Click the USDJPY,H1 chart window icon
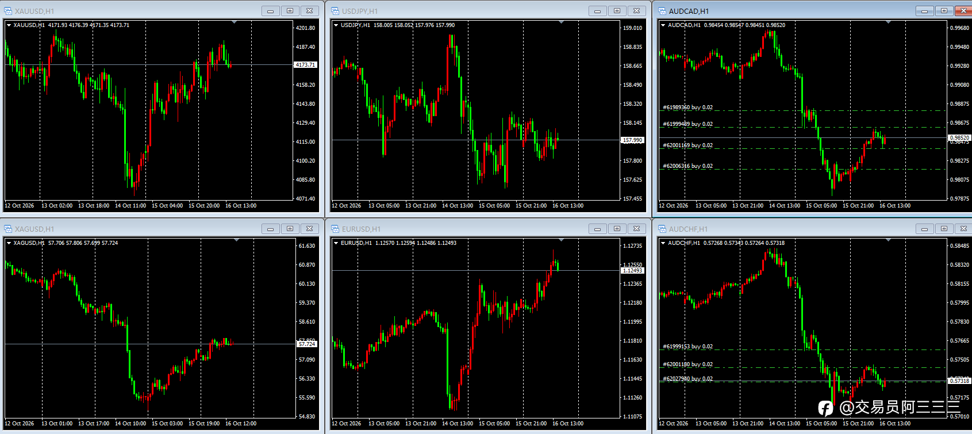This screenshot has height=434, width=972. 335,11
